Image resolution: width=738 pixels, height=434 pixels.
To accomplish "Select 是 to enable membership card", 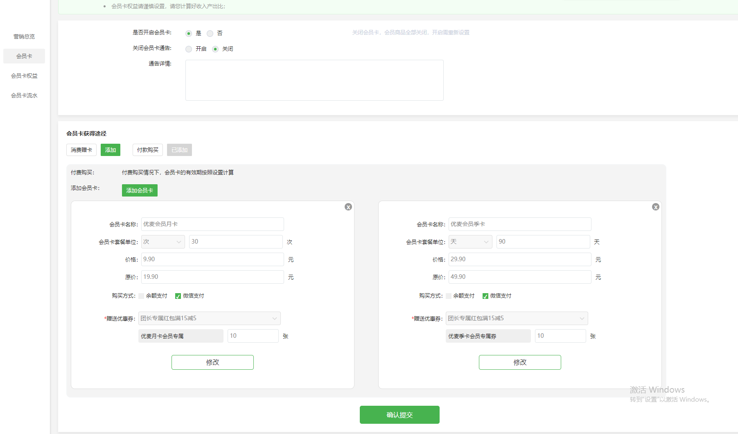I will 189,34.
